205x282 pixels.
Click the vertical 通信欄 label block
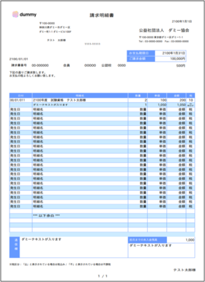[15, 247]
